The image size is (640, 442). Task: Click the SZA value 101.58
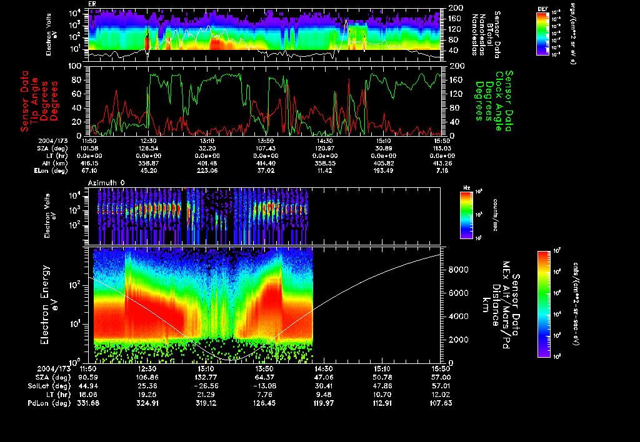pos(90,149)
